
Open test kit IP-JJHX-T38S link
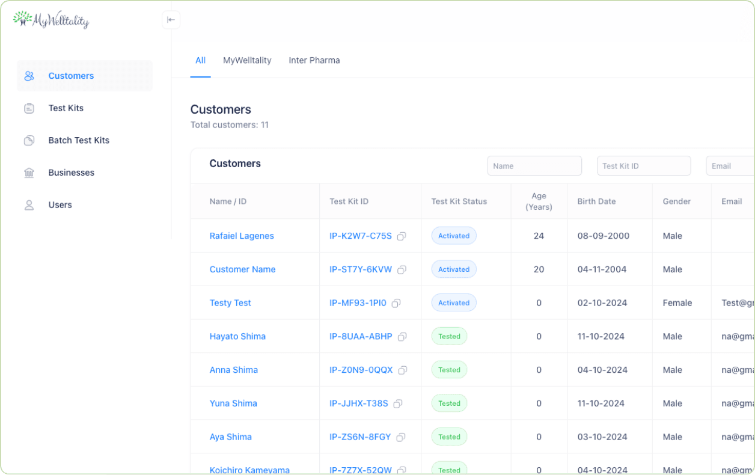pos(359,403)
